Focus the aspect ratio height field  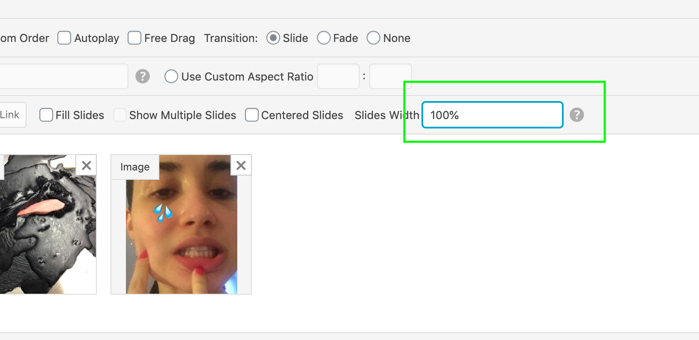click(x=390, y=76)
